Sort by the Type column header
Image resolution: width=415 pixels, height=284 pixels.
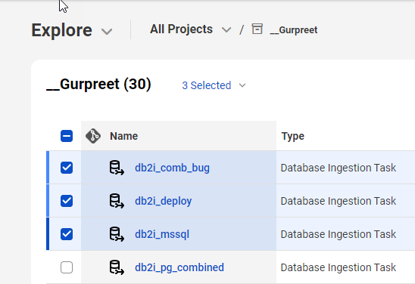293,136
